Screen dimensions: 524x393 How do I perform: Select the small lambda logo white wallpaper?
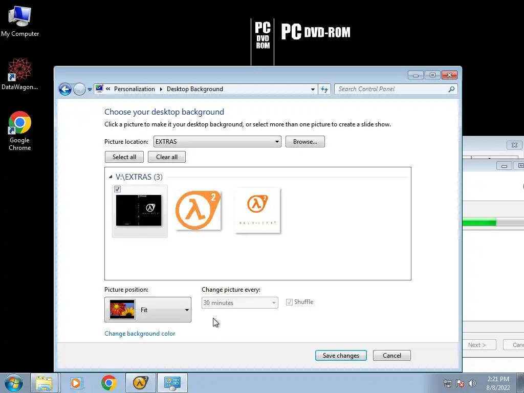[x=257, y=210]
